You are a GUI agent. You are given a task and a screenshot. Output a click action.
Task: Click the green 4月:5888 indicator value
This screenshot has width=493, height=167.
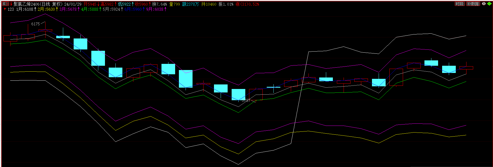[90, 9]
